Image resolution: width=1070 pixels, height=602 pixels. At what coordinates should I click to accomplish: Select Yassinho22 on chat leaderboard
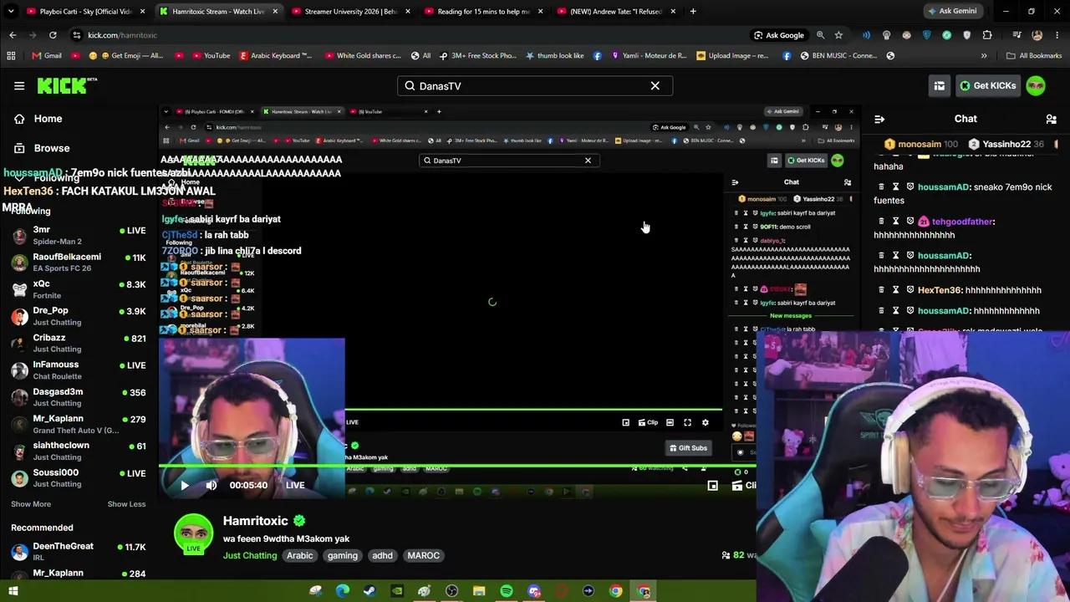(1007, 144)
